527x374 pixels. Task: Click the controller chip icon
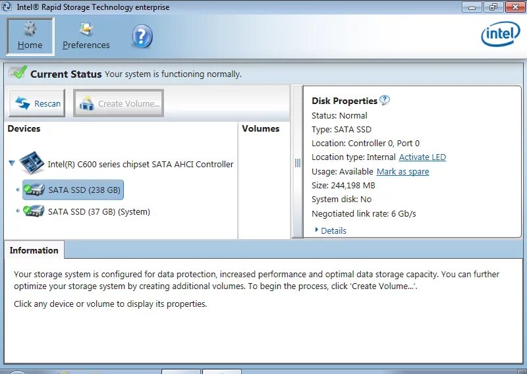pos(32,163)
